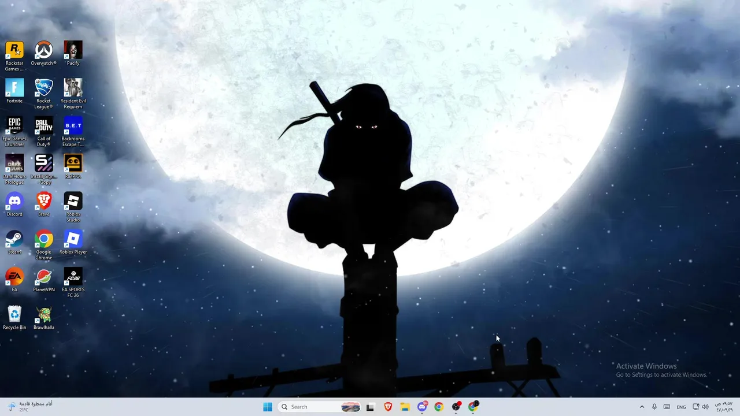
Task: Expand the hidden system tray icons chevron
Action: click(x=642, y=407)
